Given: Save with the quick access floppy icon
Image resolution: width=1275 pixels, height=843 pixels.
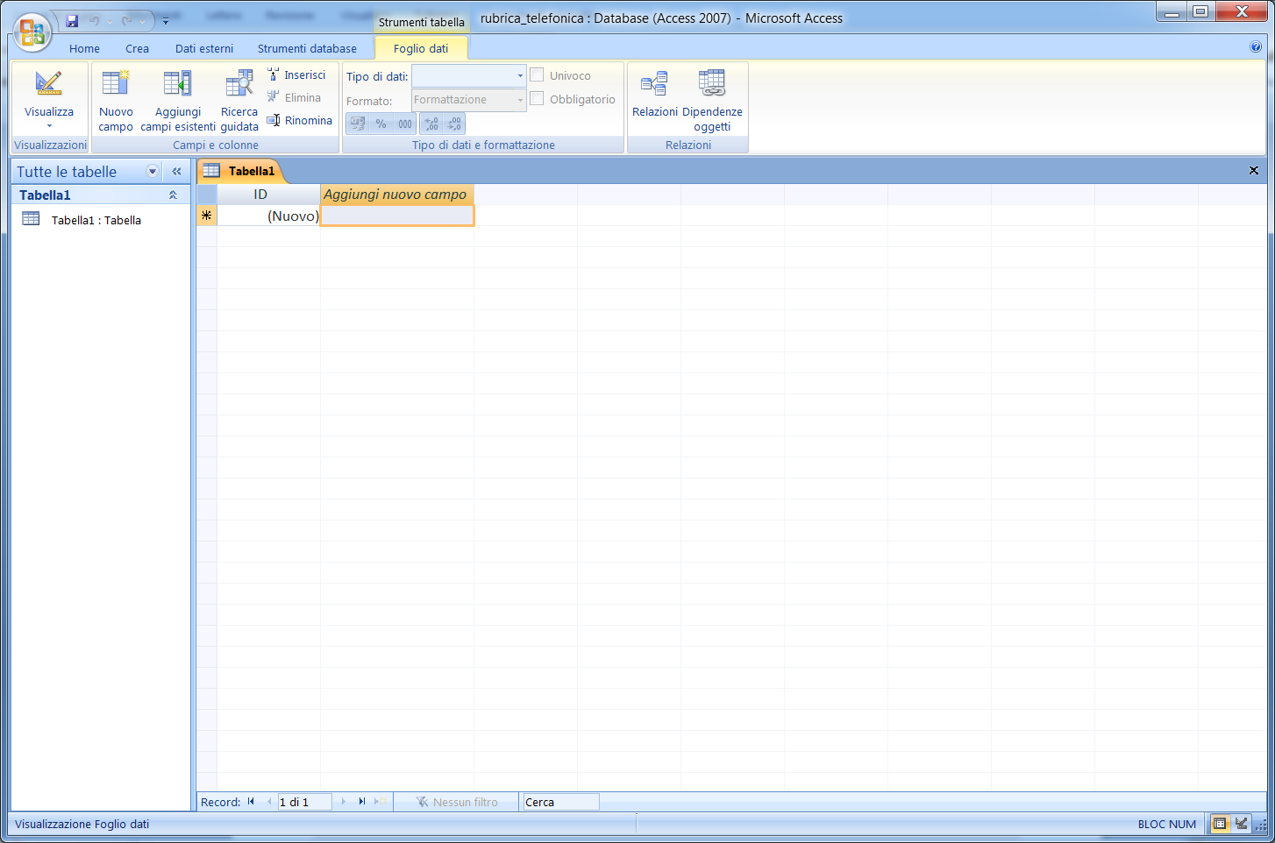Looking at the screenshot, I should (x=72, y=21).
